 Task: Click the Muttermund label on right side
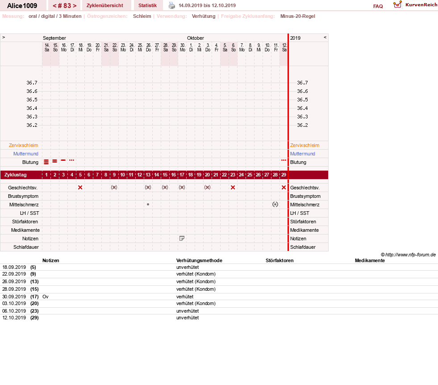click(303, 154)
